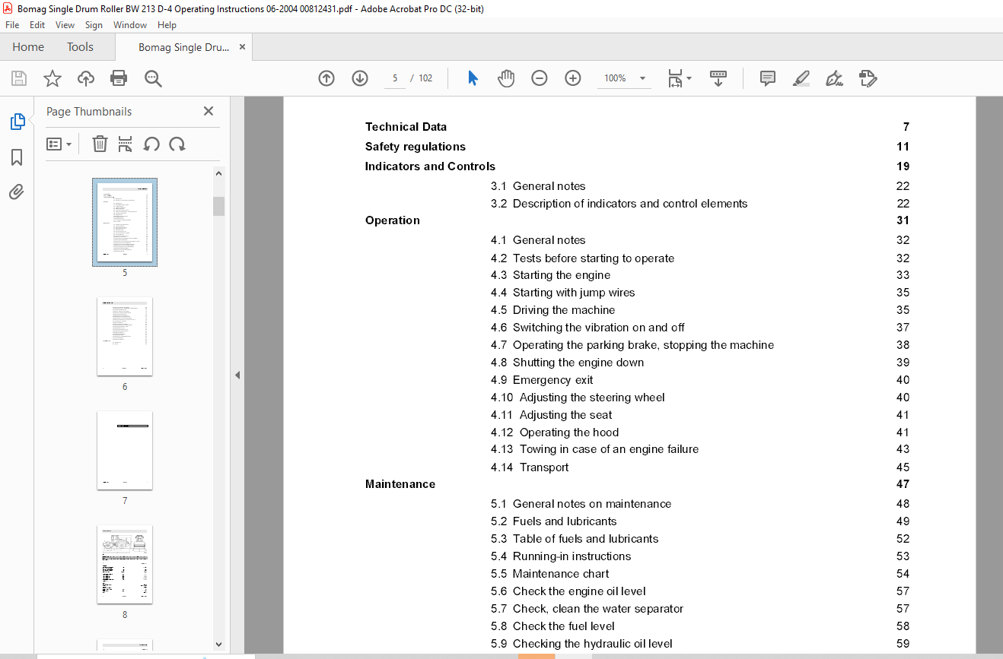Click the Indicators and Controls entry
The width and height of the screenshot is (1003, 659).
tap(430, 166)
